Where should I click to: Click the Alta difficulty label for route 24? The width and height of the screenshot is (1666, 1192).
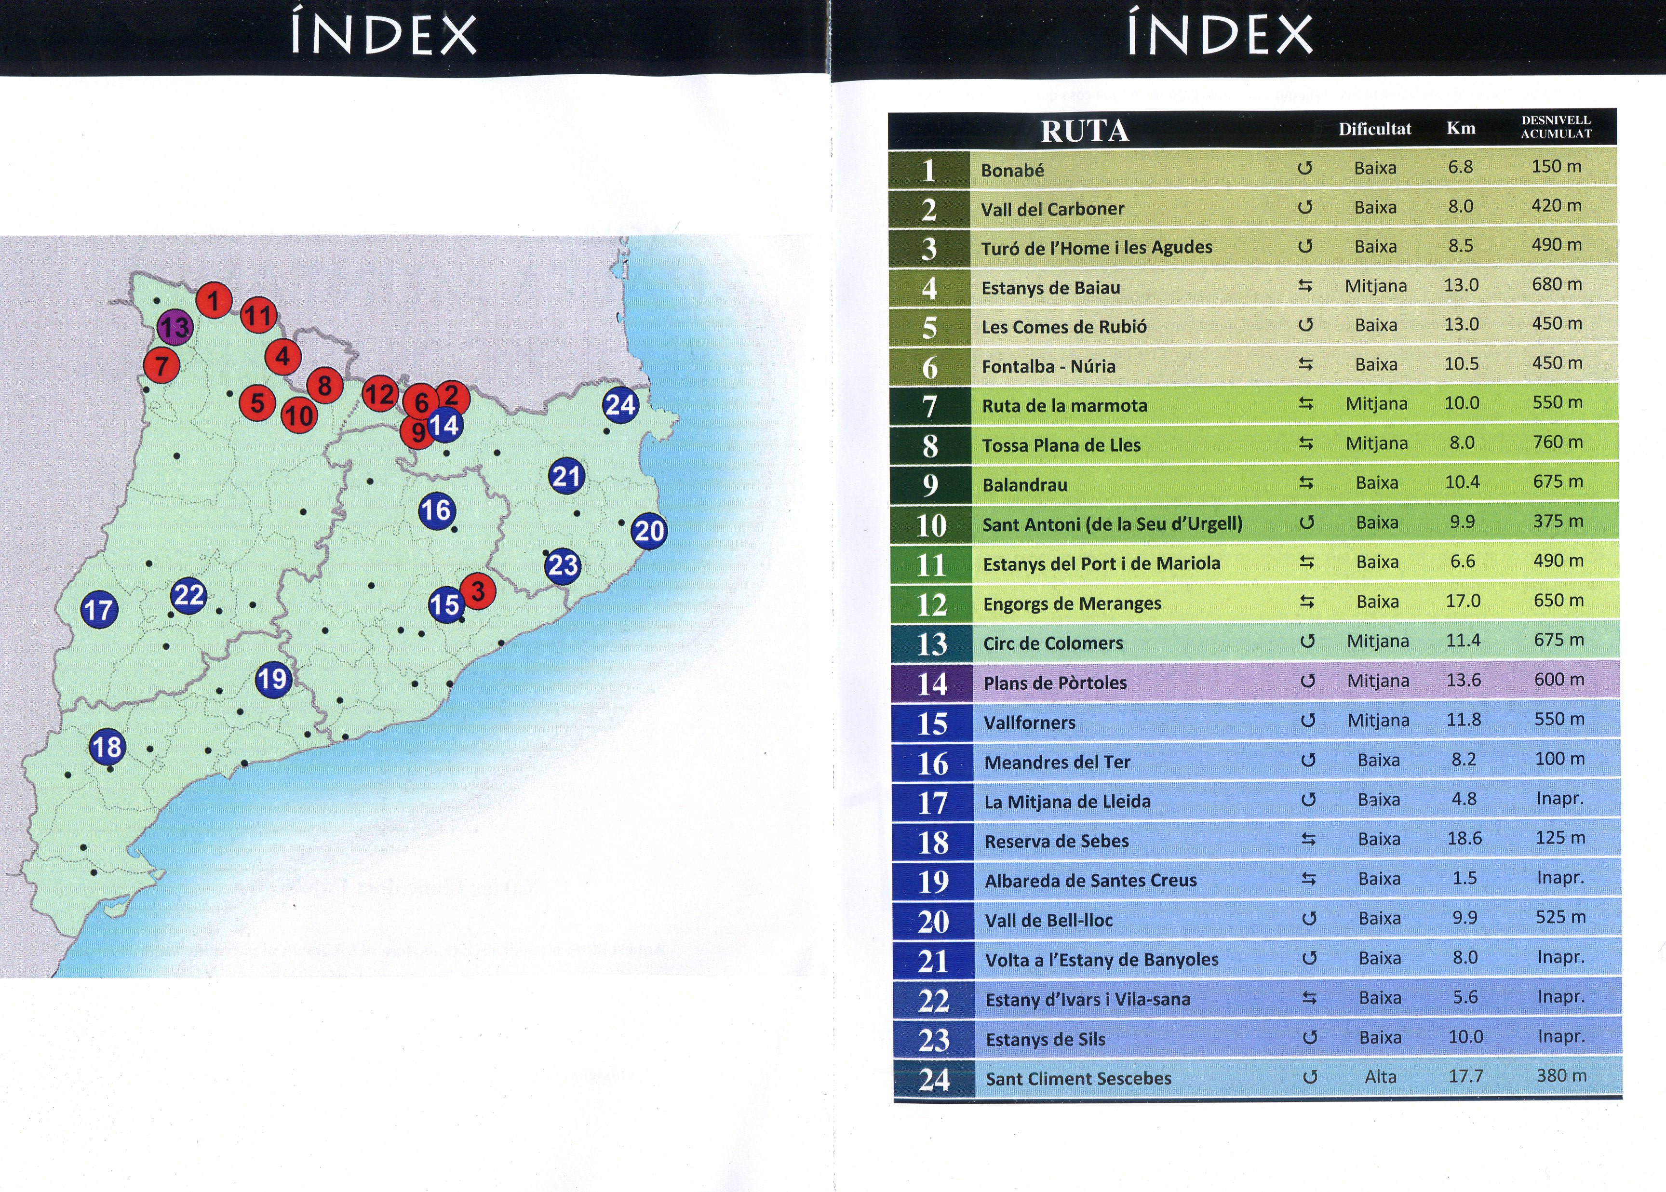(x=1380, y=1077)
